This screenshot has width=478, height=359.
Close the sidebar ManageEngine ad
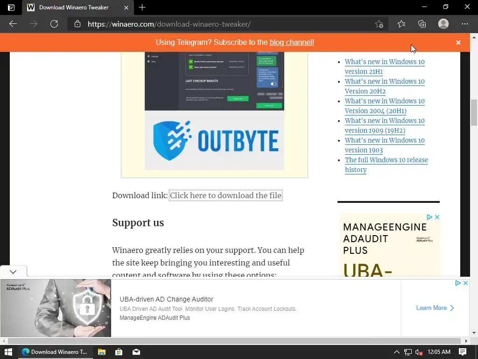click(x=437, y=217)
